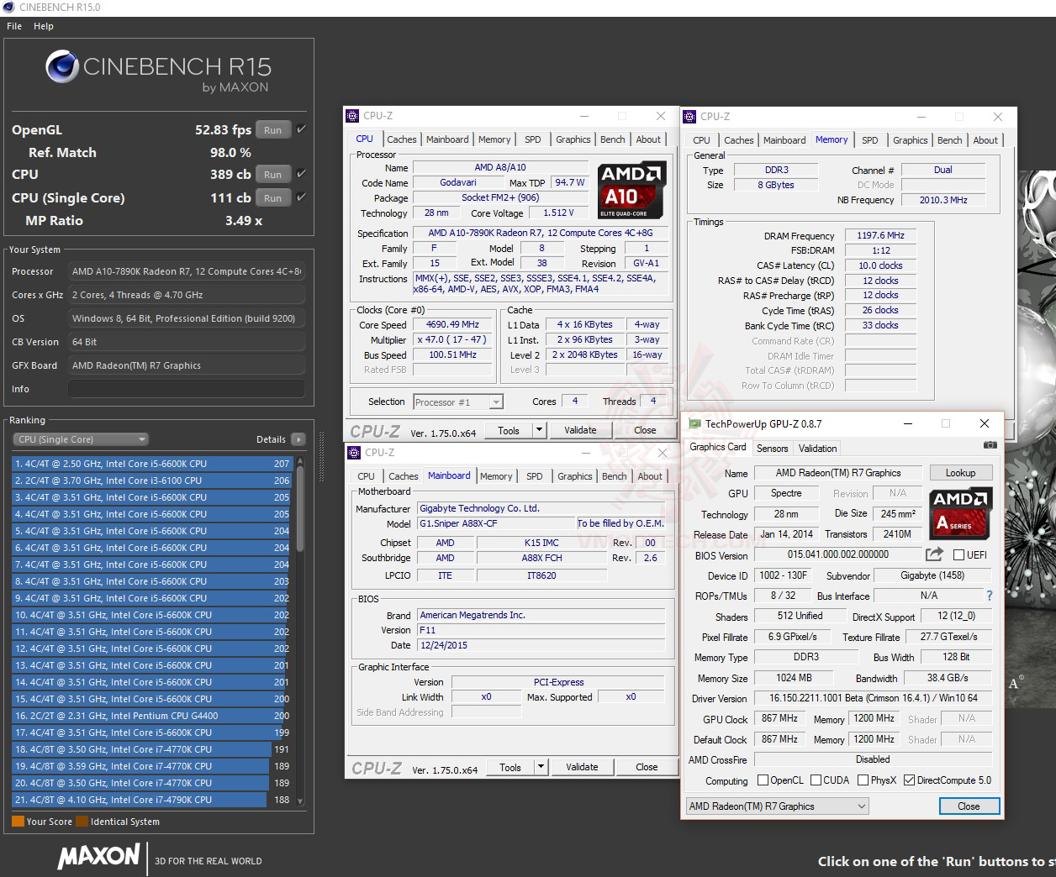Click the GFX Board AMD Radeon R7 Graphics field
Image resolution: width=1056 pixels, height=877 pixels.
pyautogui.click(x=186, y=365)
